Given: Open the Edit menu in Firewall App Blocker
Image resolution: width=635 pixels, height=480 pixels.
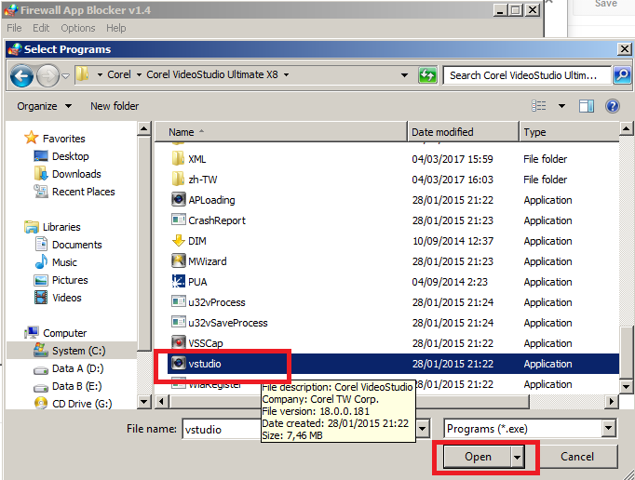Looking at the screenshot, I should tap(41, 28).
